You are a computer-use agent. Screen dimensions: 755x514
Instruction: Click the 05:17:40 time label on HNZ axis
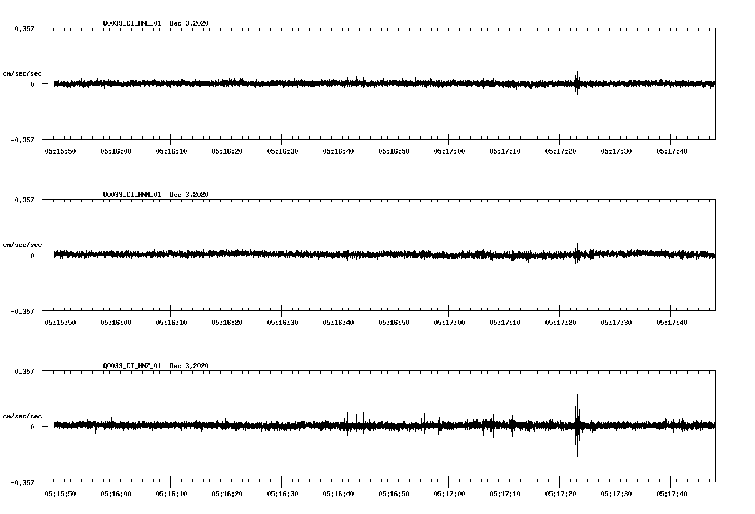(x=672, y=493)
